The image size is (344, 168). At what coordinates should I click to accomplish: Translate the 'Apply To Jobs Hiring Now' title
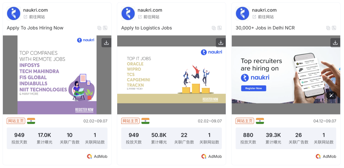pyautogui.click(x=105, y=28)
